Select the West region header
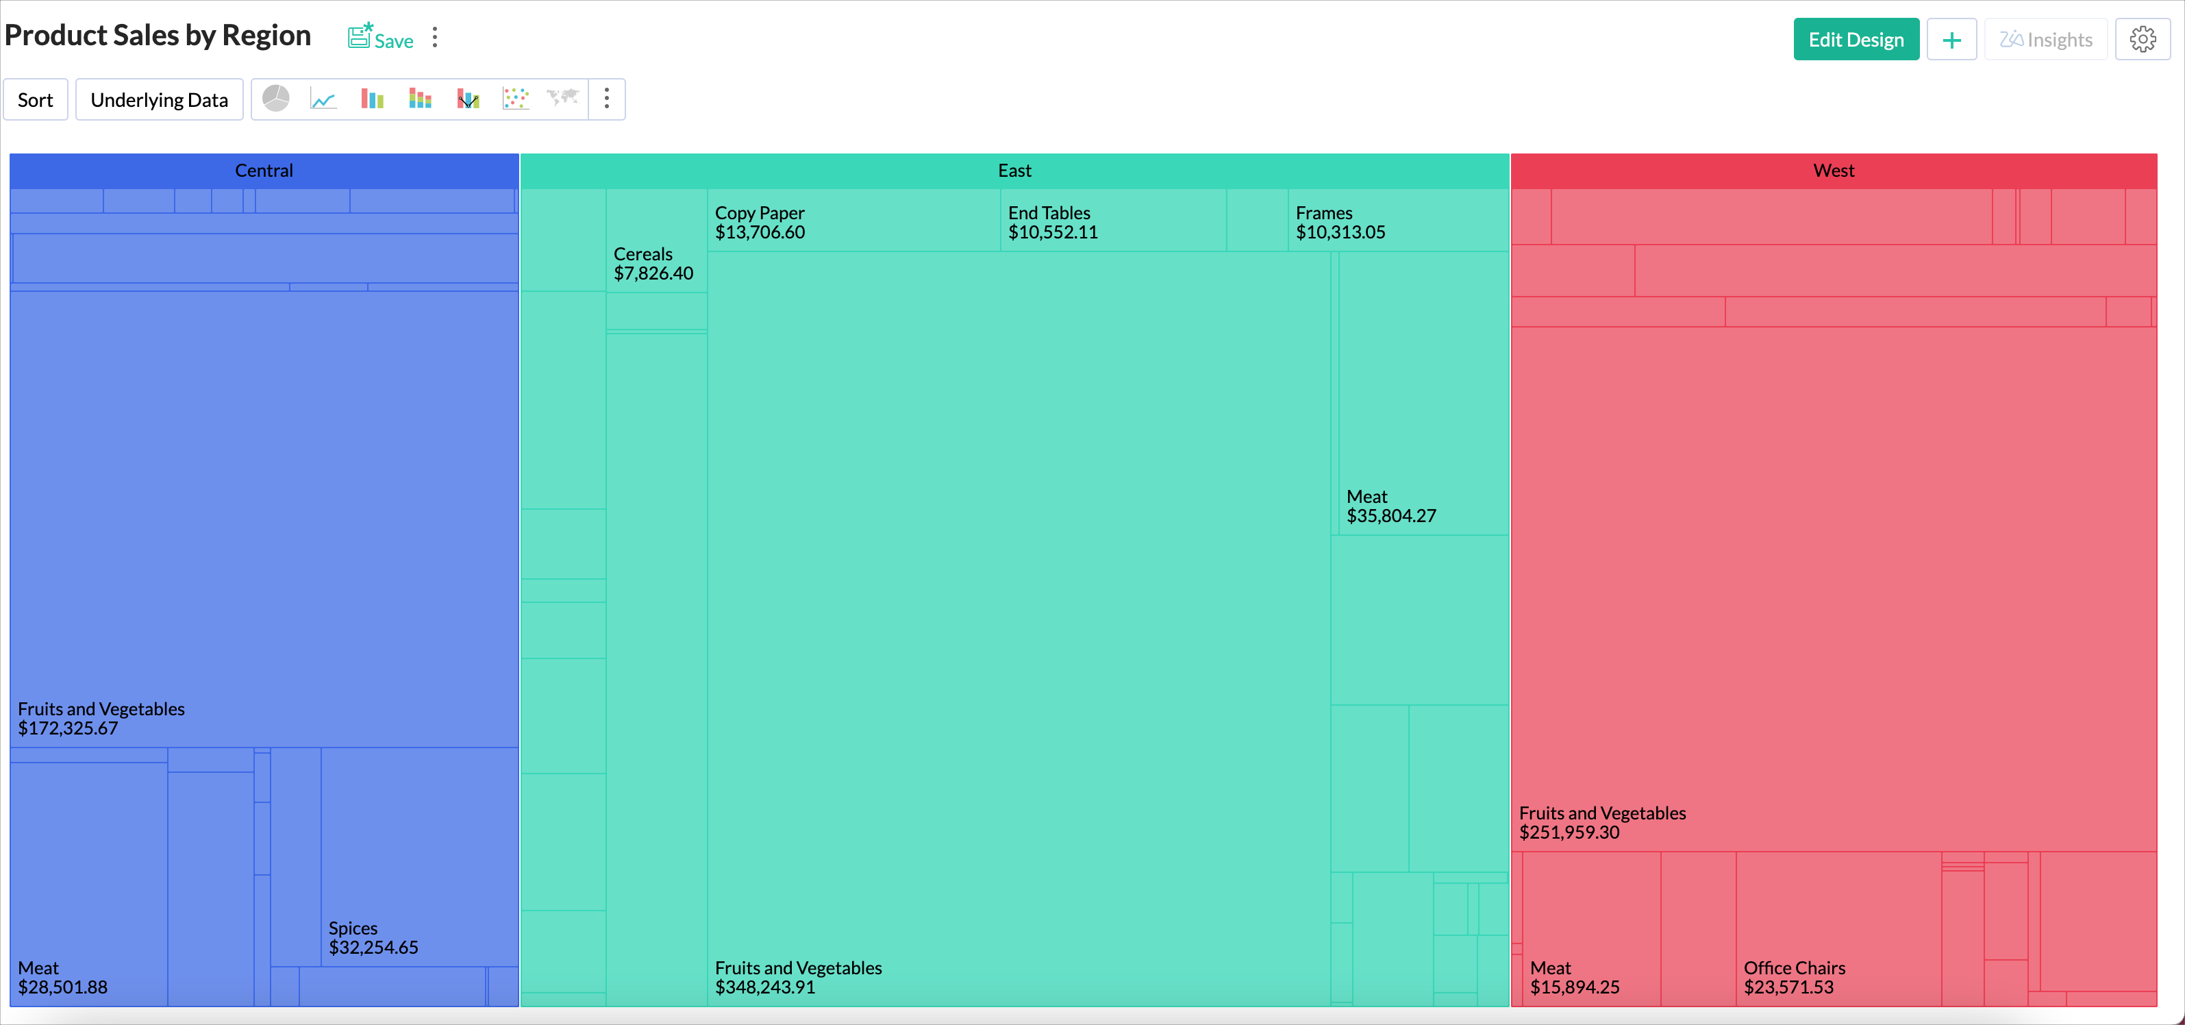 1833,171
